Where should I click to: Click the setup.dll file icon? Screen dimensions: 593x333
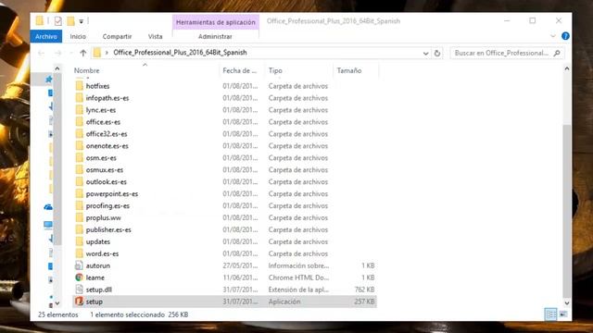(x=79, y=290)
